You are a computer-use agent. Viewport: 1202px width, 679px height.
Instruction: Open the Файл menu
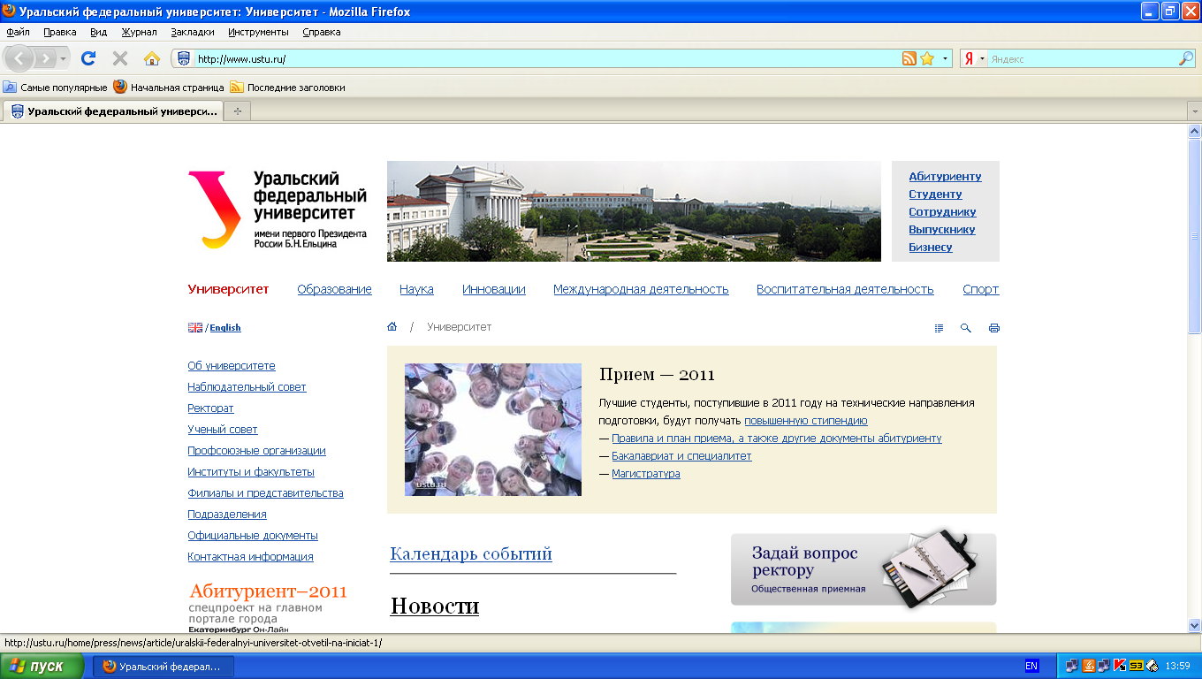(x=18, y=32)
